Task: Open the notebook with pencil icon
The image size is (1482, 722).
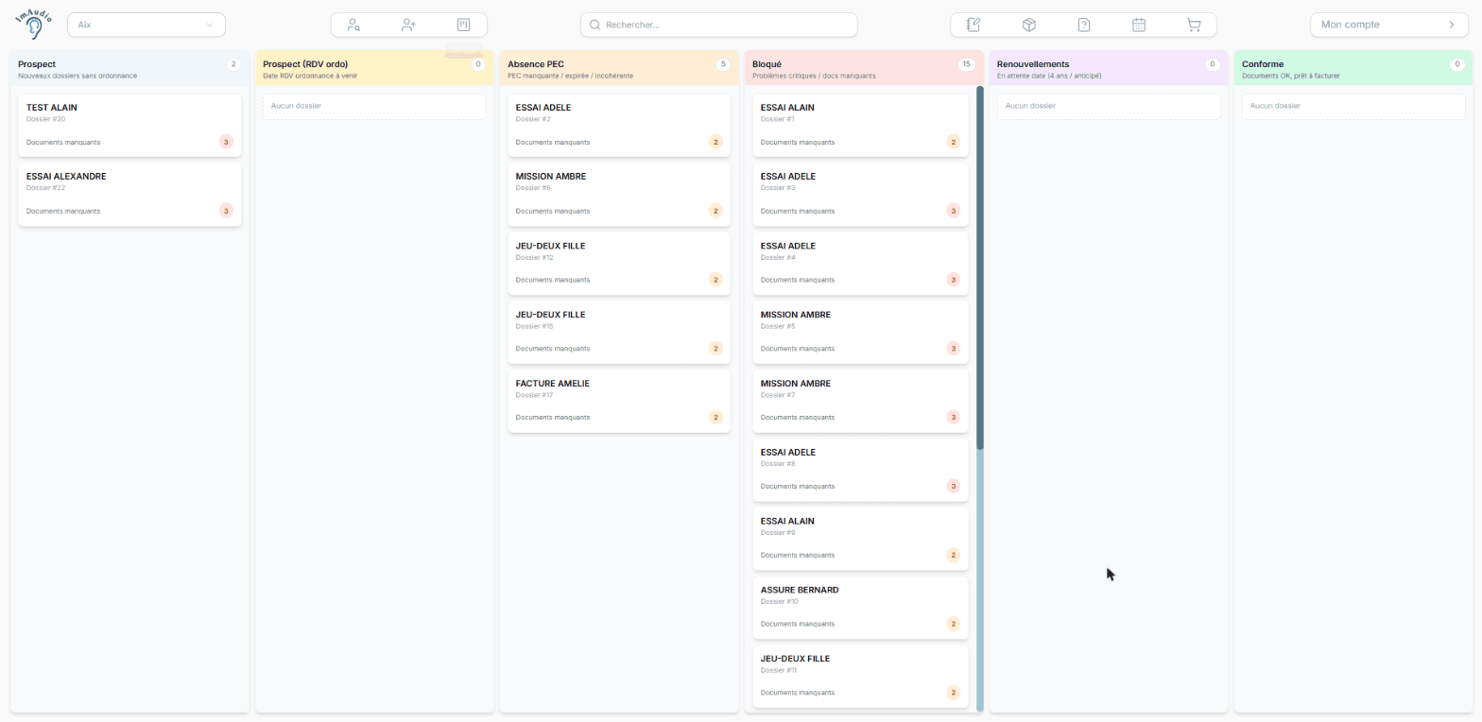Action: (974, 25)
